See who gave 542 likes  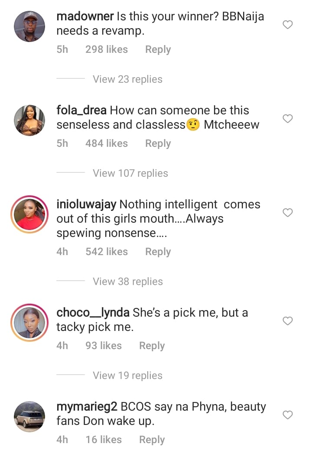[x=107, y=252]
